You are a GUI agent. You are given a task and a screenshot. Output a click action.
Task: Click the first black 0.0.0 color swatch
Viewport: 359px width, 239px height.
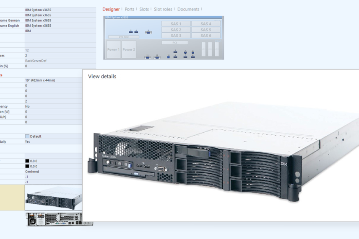27,161
